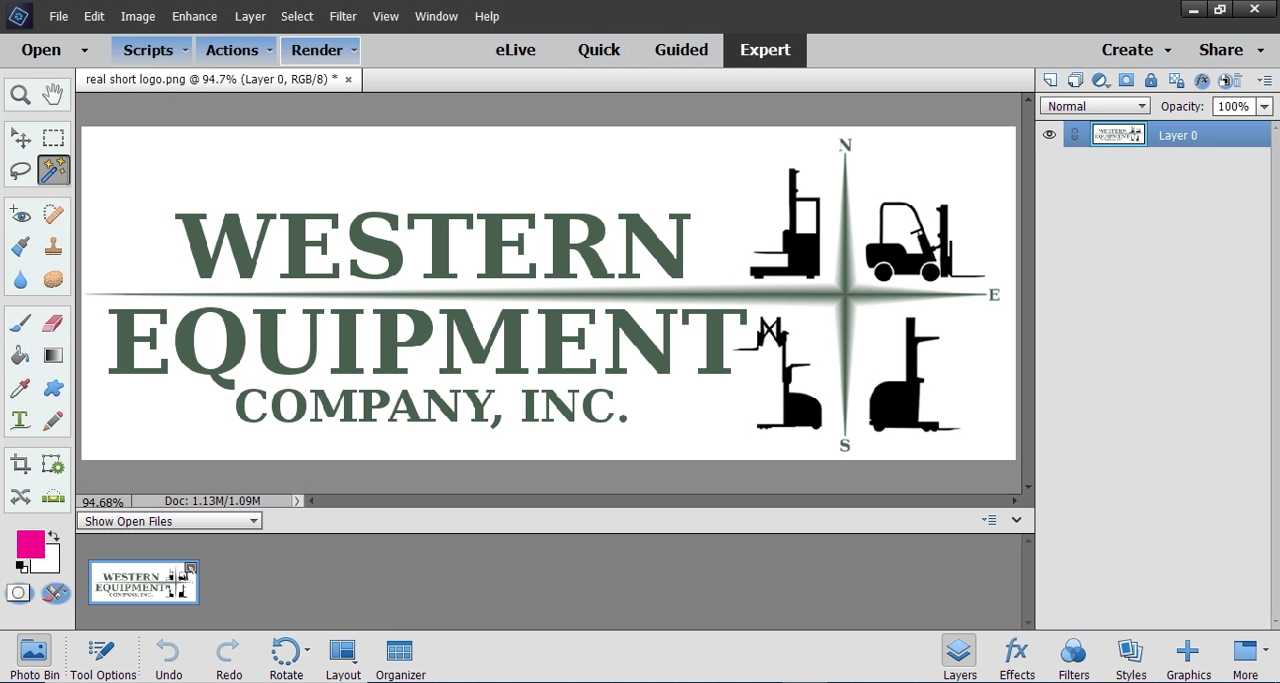Open the Layout options
Viewport: 1280px width, 683px height.
click(343, 658)
